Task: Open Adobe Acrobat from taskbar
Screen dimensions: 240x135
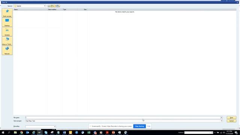Action: (107, 132)
